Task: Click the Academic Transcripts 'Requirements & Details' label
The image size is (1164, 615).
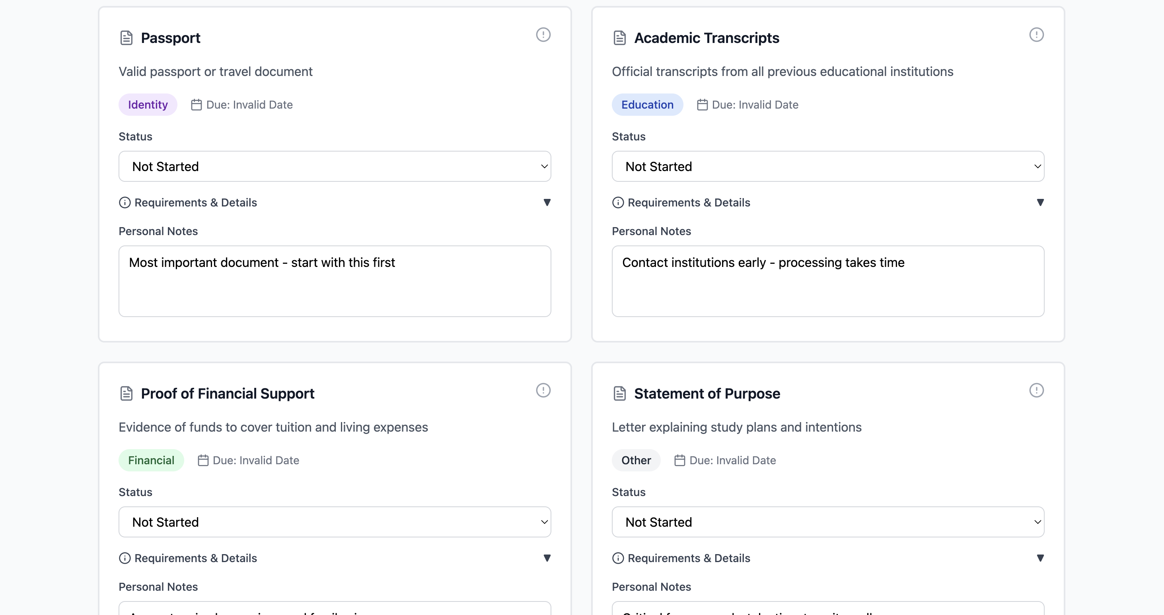Action: pyautogui.click(x=689, y=202)
